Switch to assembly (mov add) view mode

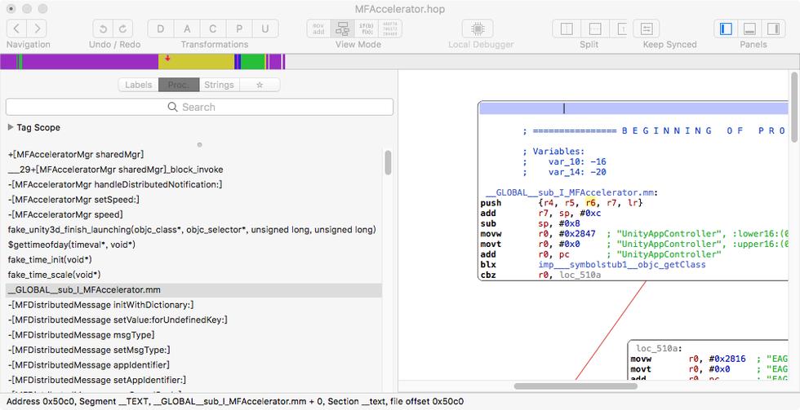(319, 29)
